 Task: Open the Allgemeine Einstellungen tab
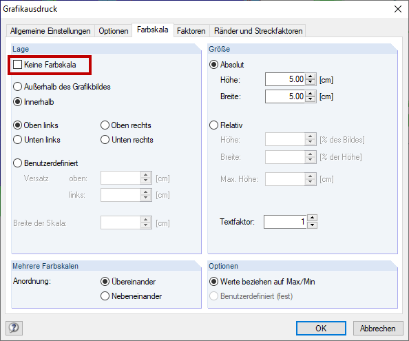pyautogui.click(x=50, y=31)
